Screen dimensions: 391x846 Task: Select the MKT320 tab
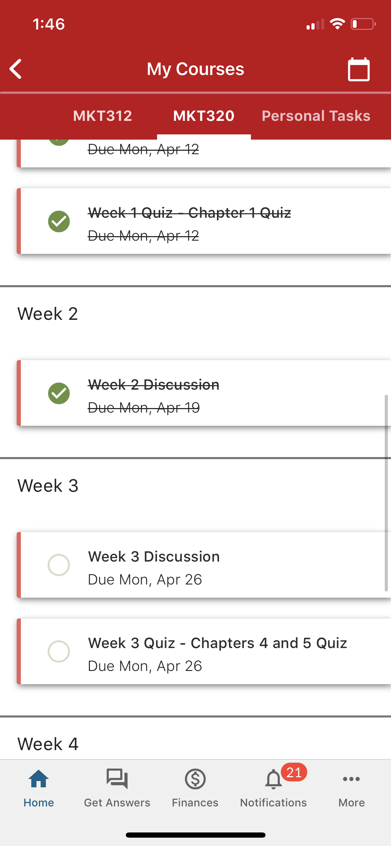pyautogui.click(x=204, y=116)
